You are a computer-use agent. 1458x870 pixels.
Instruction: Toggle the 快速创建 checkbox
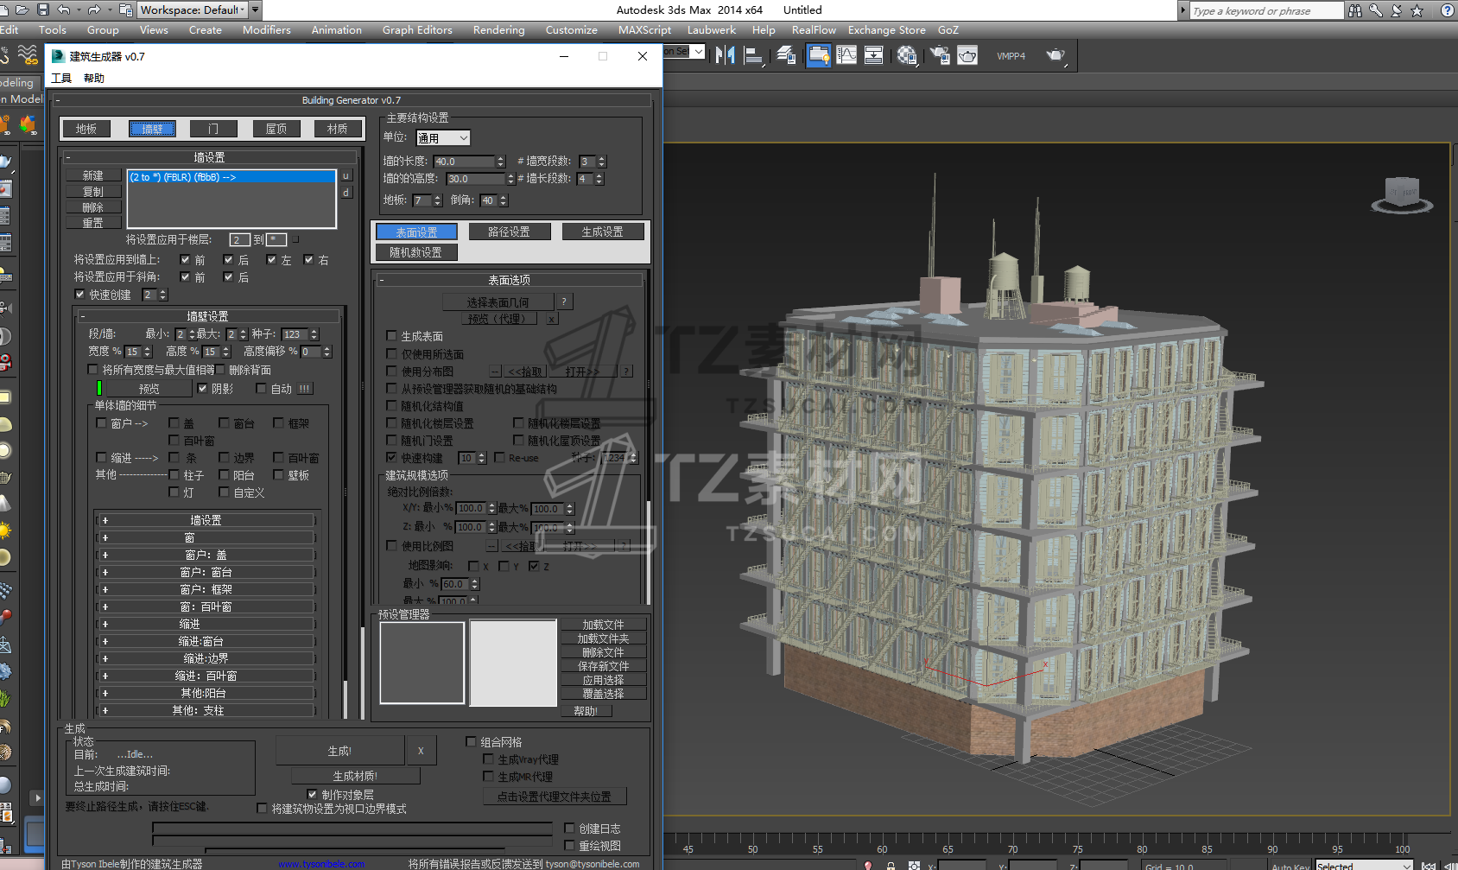click(x=80, y=295)
